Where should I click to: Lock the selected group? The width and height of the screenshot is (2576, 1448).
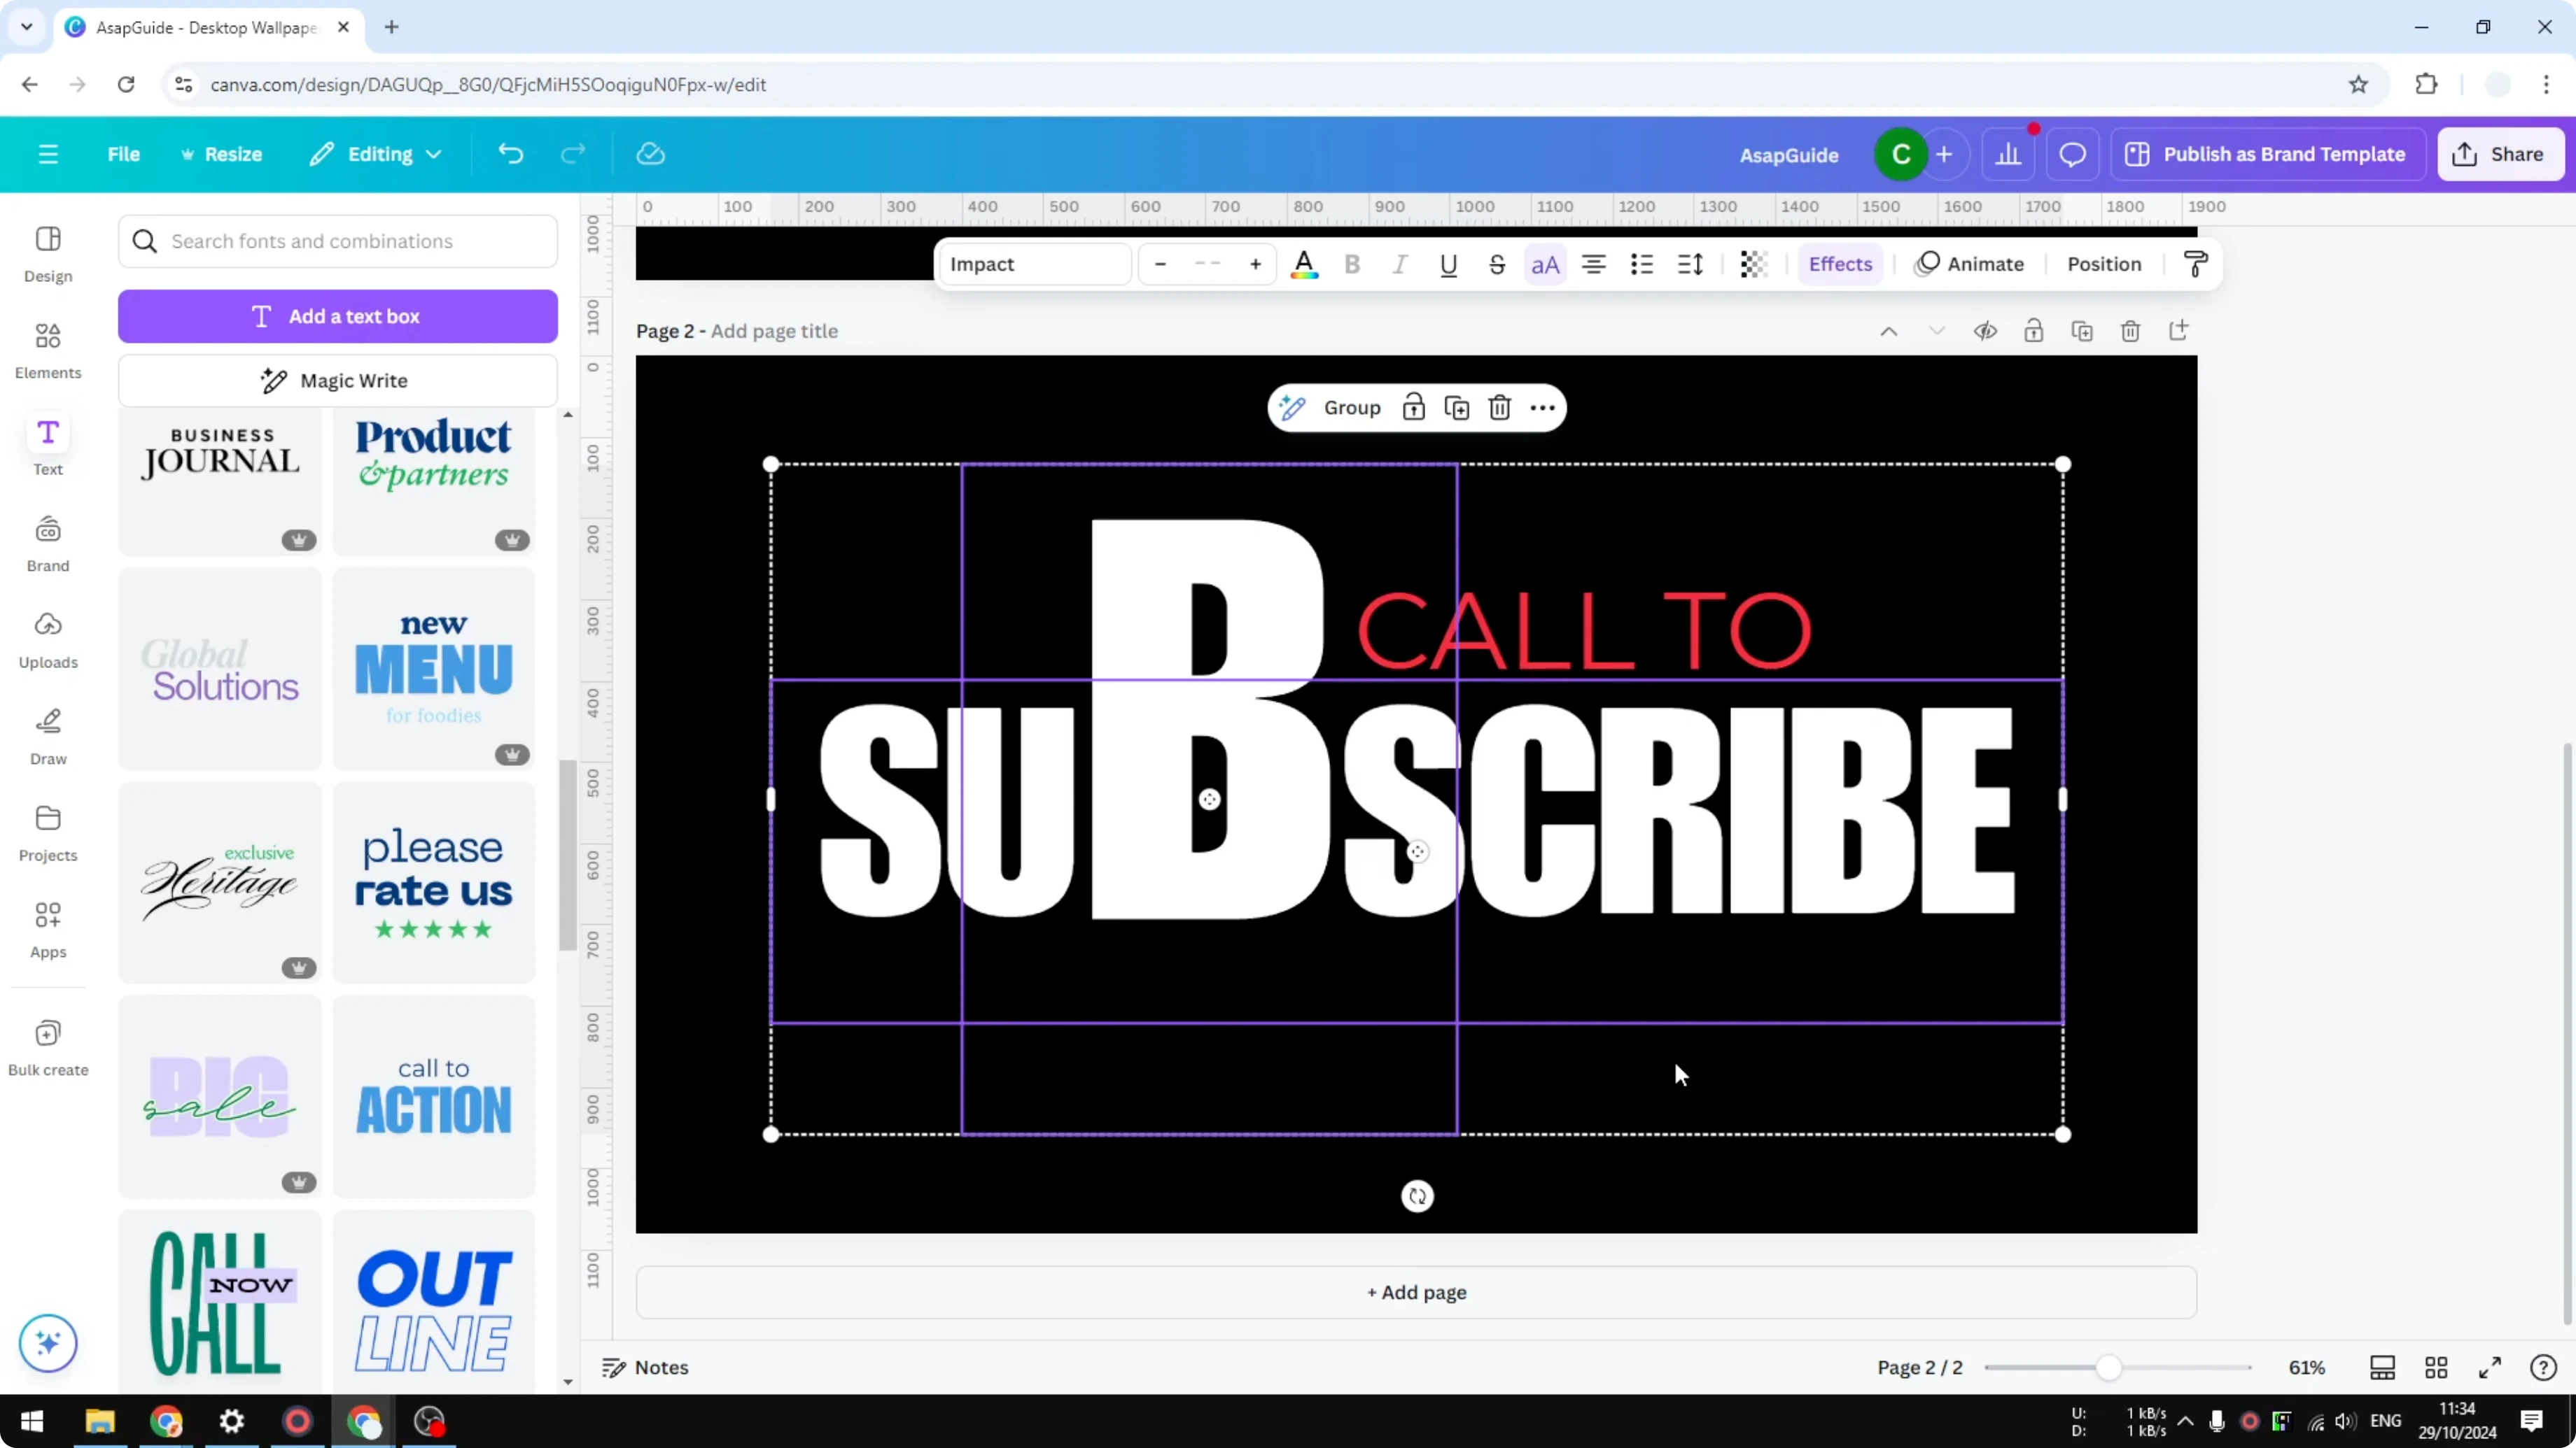click(1414, 406)
